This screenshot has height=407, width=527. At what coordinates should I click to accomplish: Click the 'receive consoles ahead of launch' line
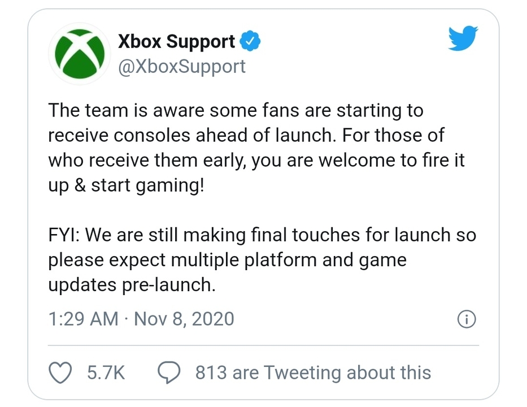(x=191, y=135)
